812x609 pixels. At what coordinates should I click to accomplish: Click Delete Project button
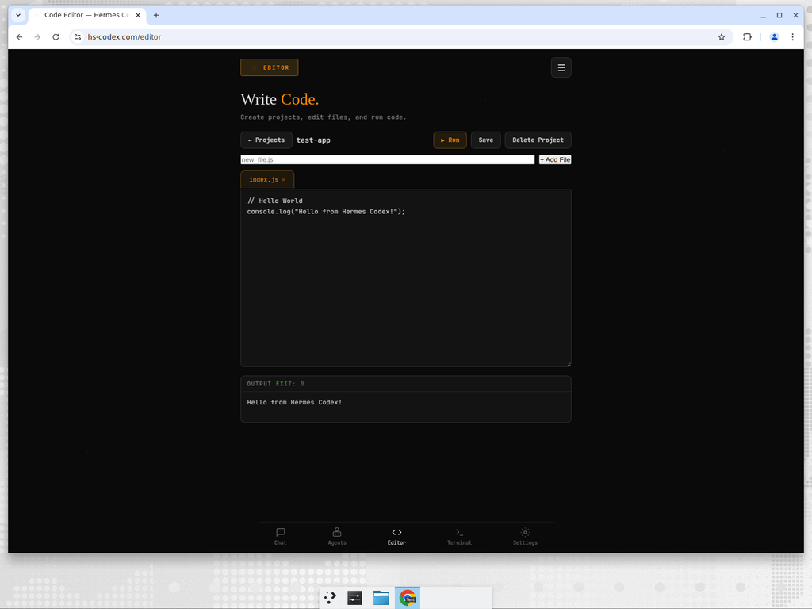(538, 140)
